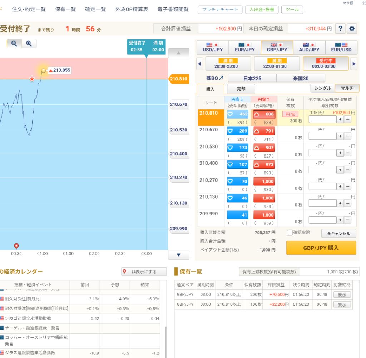
Task: Switch to マルチ mode
Action: point(347,88)
